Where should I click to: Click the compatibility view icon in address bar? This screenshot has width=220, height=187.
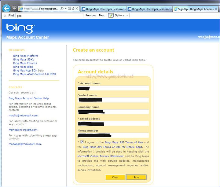69,9
